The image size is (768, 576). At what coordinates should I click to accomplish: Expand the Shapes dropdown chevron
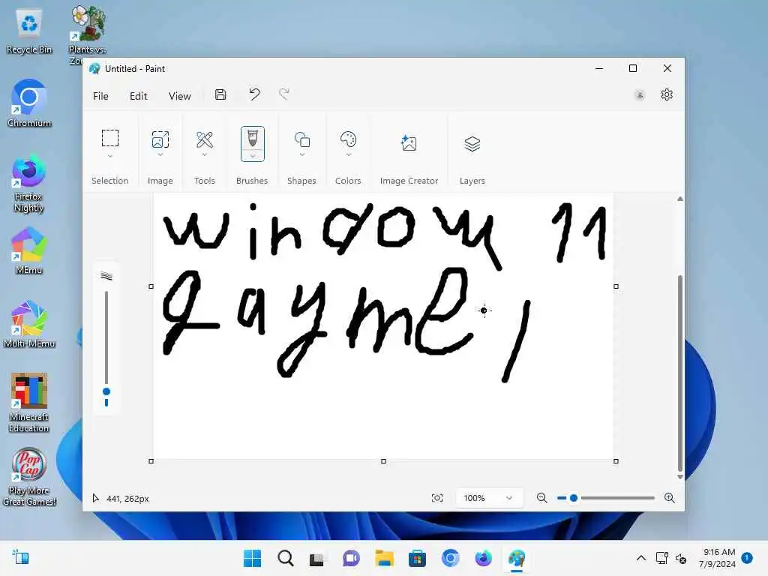301,154
